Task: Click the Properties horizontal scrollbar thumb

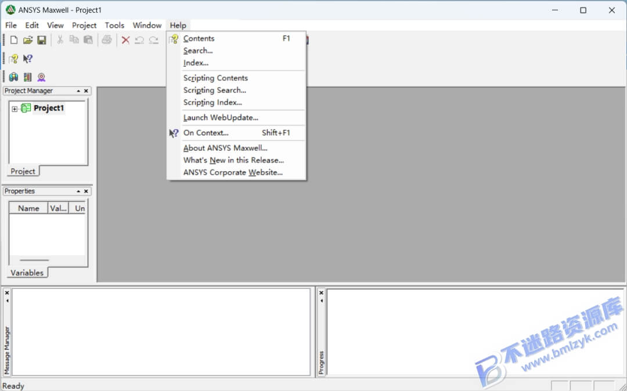Action: coord(34,260)
